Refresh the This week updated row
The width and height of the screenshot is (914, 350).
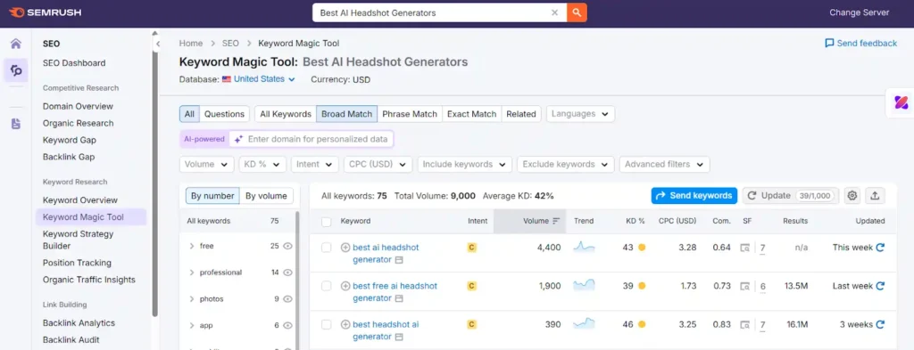click(x=880, y=247)
